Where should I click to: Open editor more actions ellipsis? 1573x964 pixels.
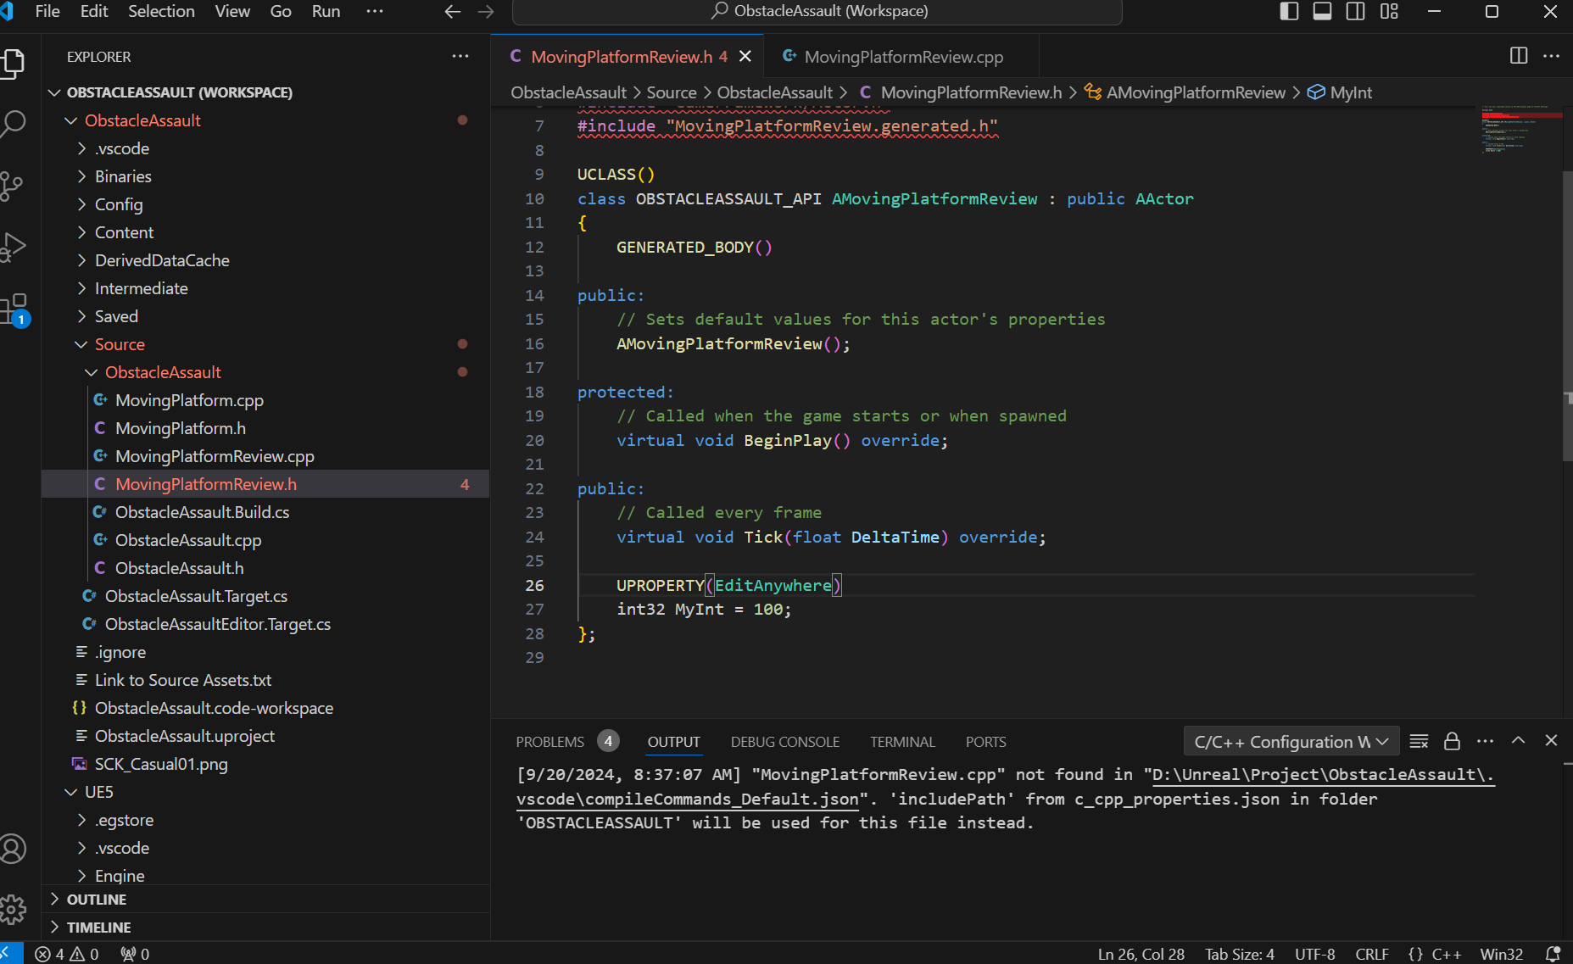(x=1551, y=55)
